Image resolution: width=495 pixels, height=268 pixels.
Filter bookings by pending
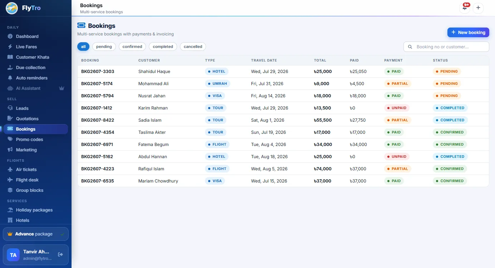point(104,47)
